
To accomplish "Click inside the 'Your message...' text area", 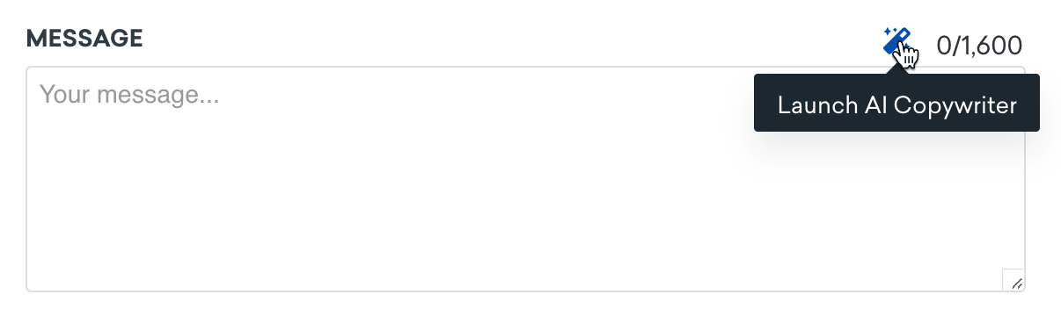I will click(525, 179).
